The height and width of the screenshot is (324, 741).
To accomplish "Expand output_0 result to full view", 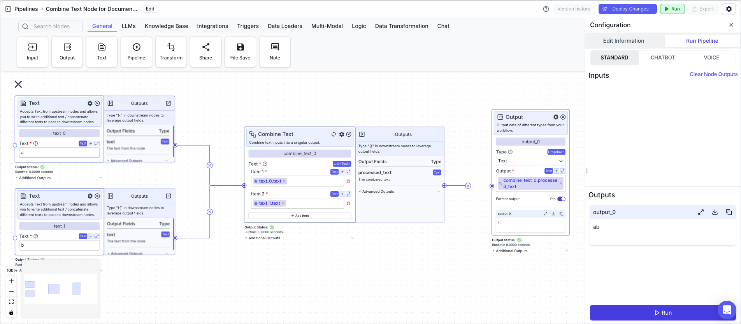I will [x=701, y=212].
